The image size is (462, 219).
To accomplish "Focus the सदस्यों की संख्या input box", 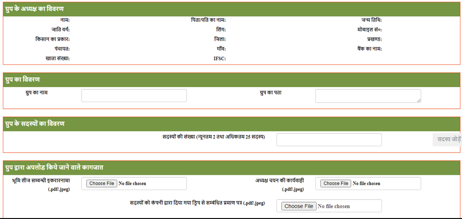I will (x=329, y=140).
